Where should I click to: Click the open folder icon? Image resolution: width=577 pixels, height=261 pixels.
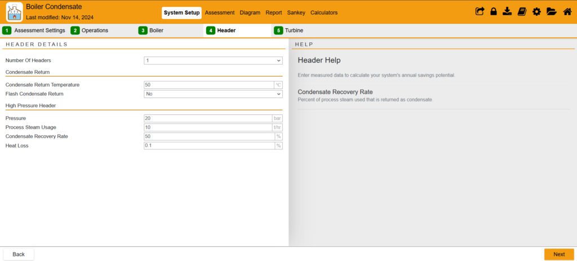tap(551, 12)
